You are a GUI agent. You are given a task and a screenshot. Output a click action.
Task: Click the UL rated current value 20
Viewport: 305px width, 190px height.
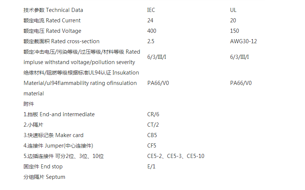click(233, 20)
